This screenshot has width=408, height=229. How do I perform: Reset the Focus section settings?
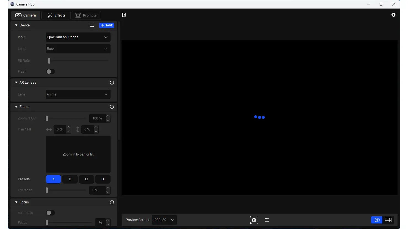pos(112,202)
